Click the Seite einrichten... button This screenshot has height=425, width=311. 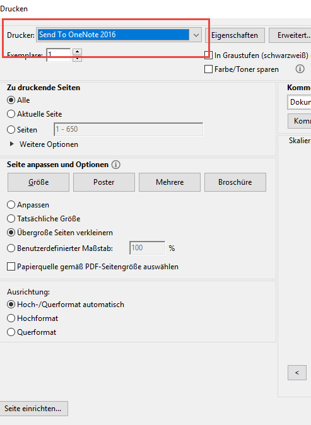(33, 409)
